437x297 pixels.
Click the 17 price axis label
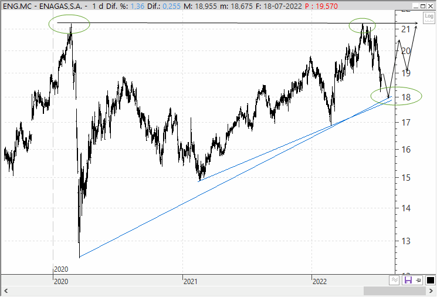coord(406,122)
